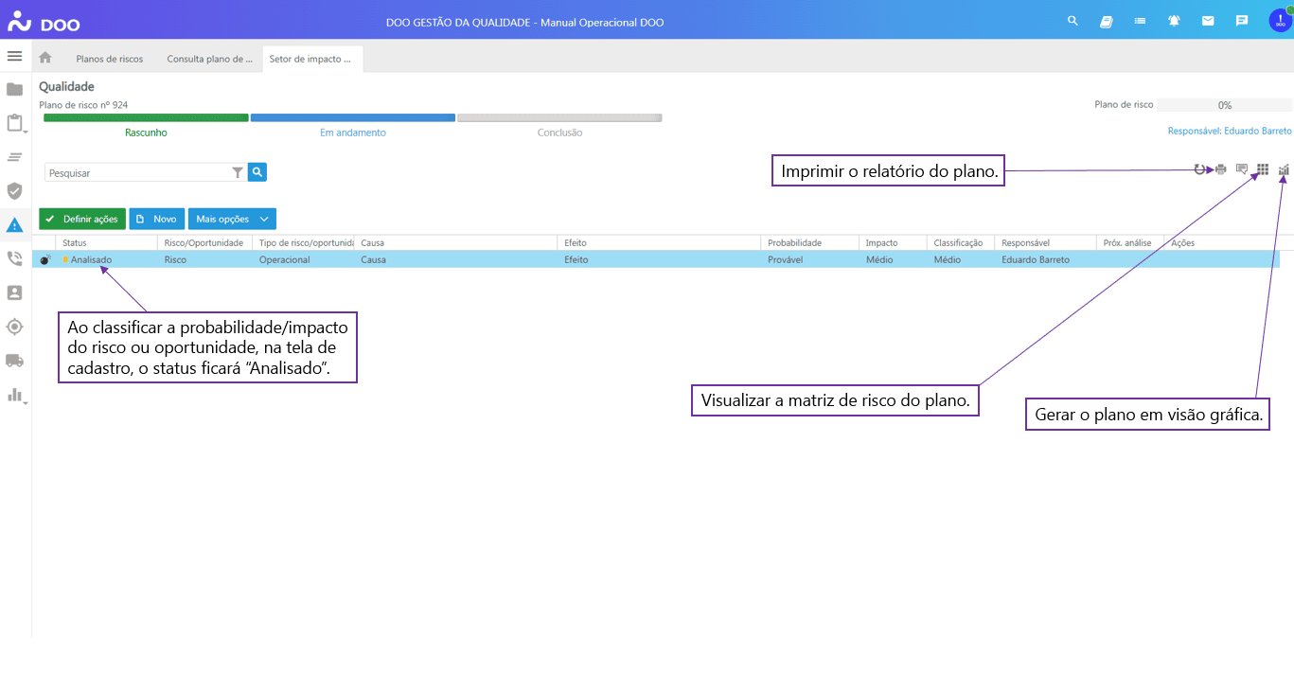Screen dimensions: 1294x691
Task: Expand the bar chart reports sidebar menu
Action: tap(14, 395)
